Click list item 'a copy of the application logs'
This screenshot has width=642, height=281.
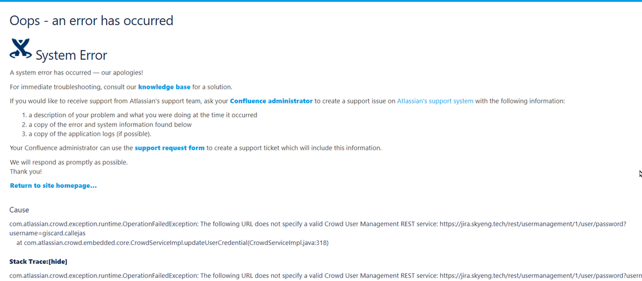(90, 134)
